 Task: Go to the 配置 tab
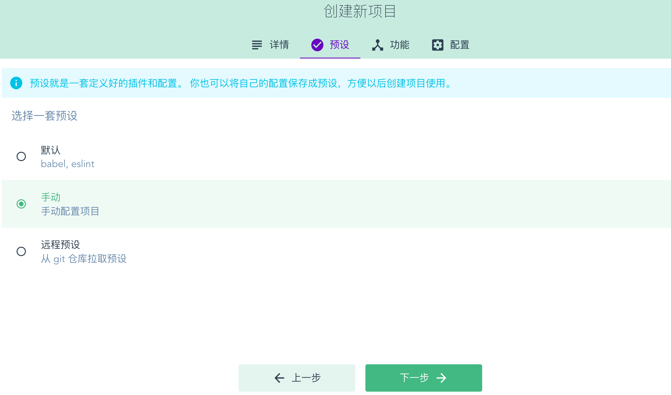pos(460,45)
